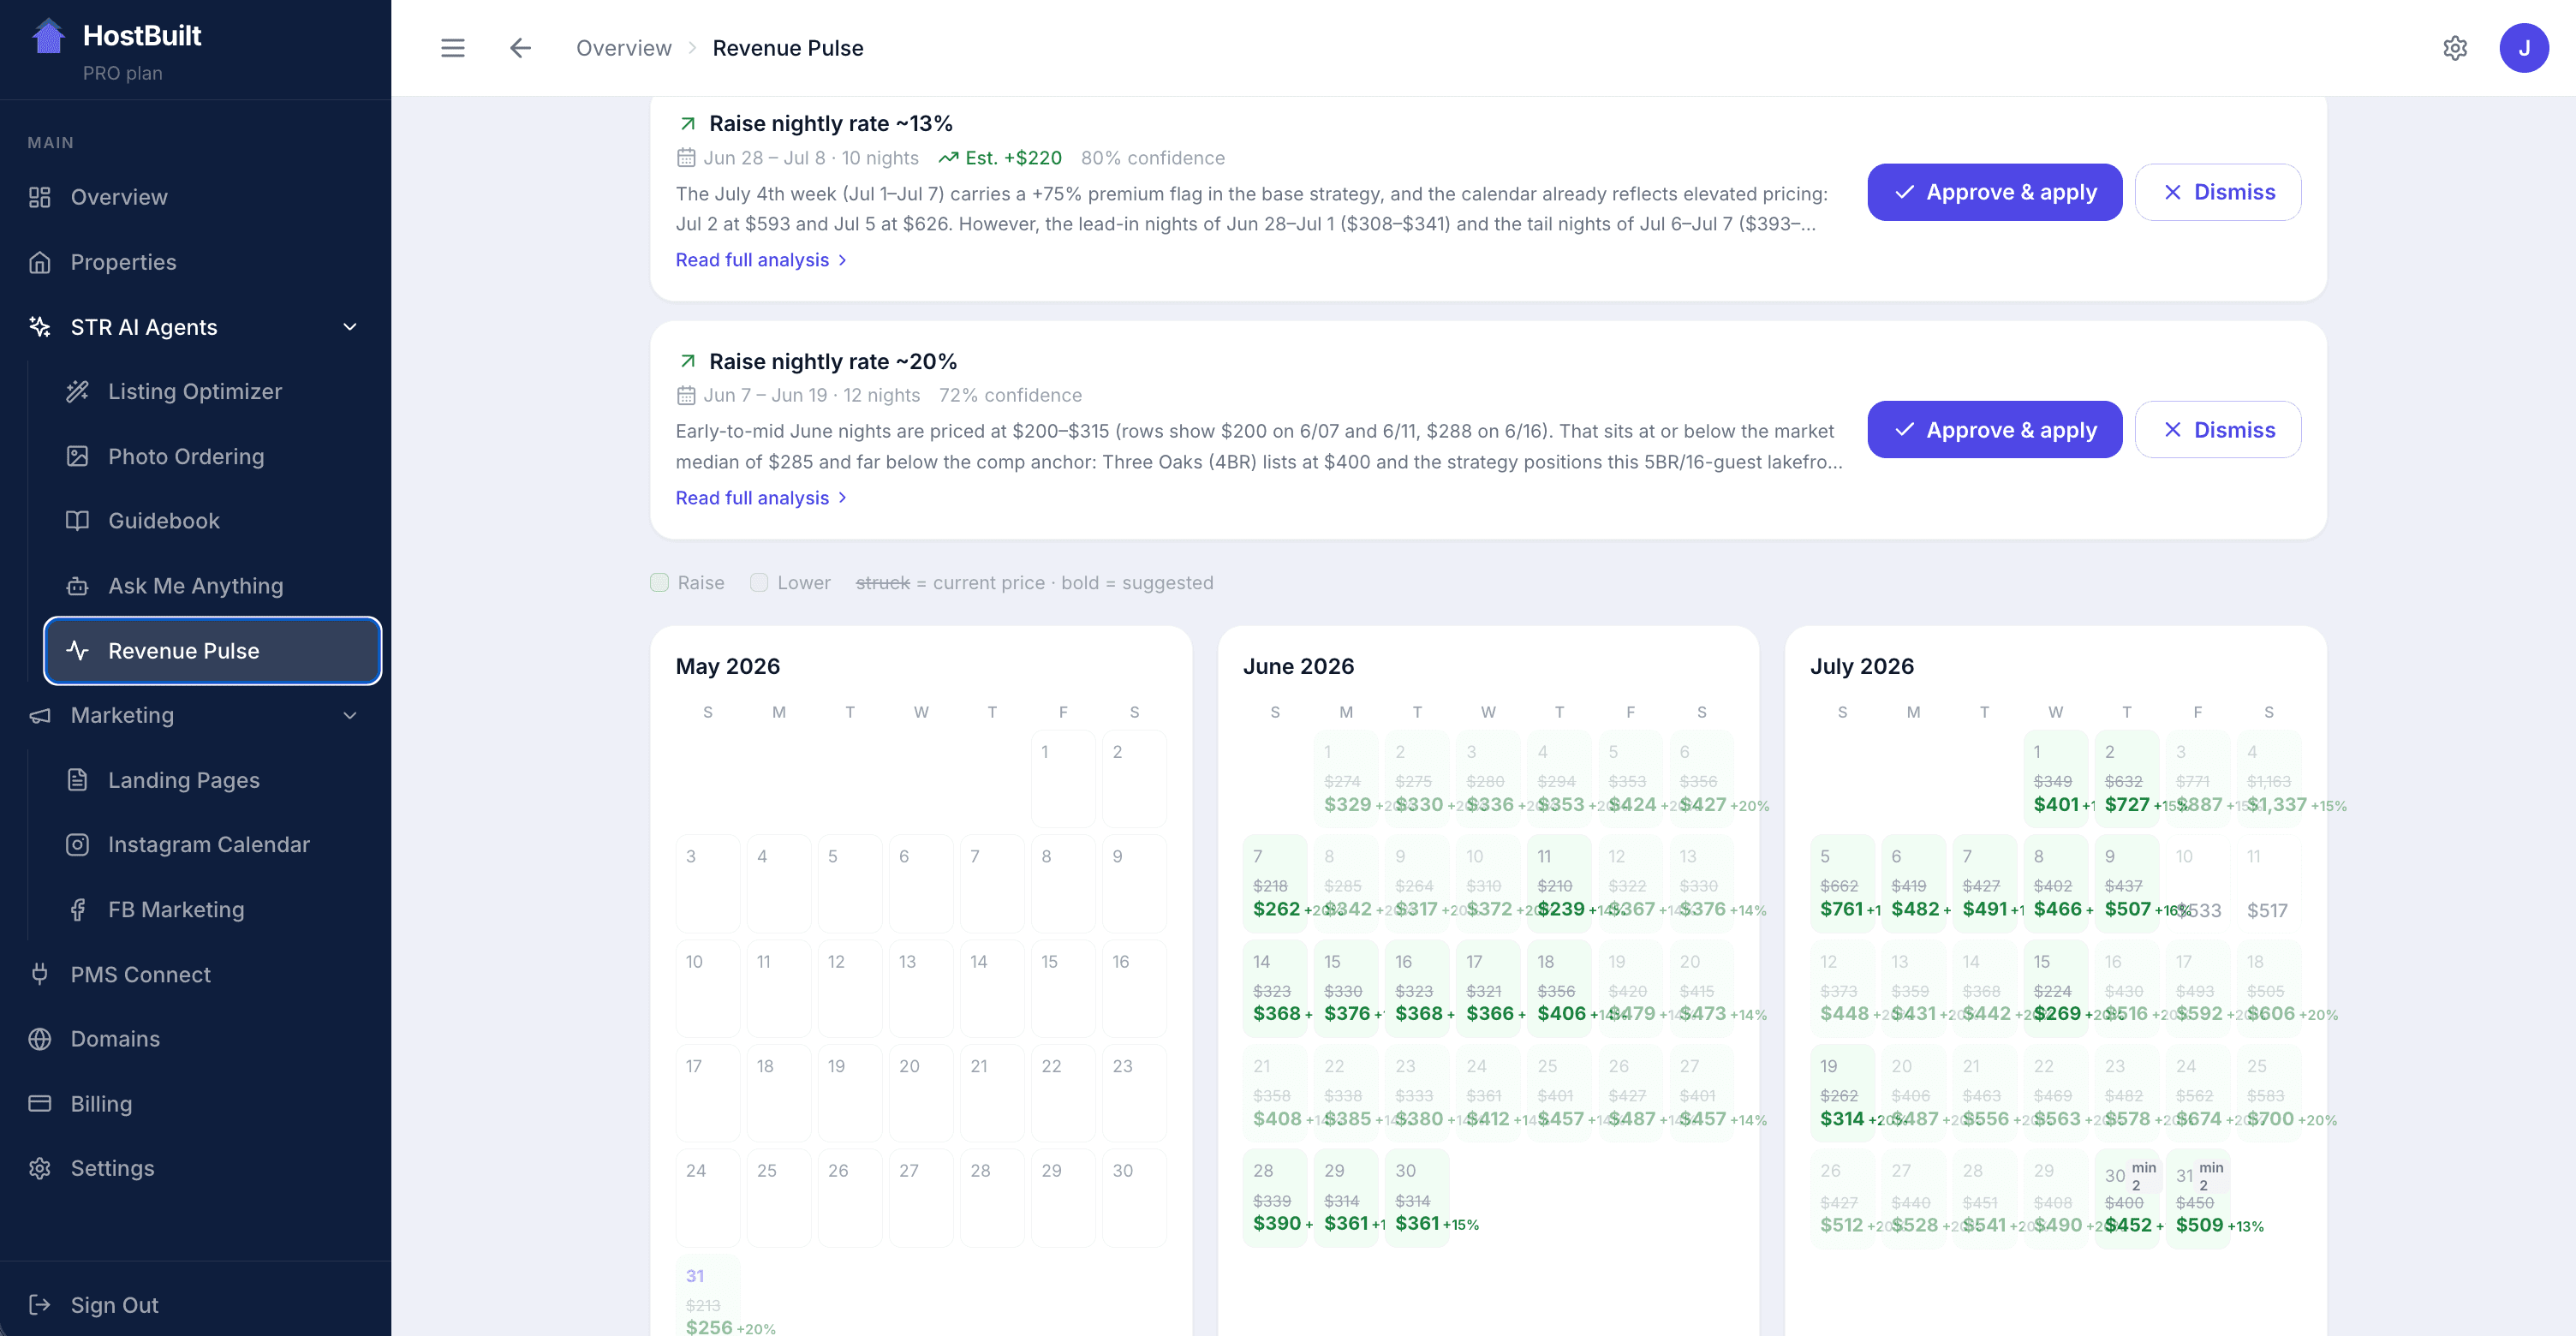This screenshot has width=2576, height=1336.
Task: Click the Ask Me Anything robot icon
Action: point(77,586)
